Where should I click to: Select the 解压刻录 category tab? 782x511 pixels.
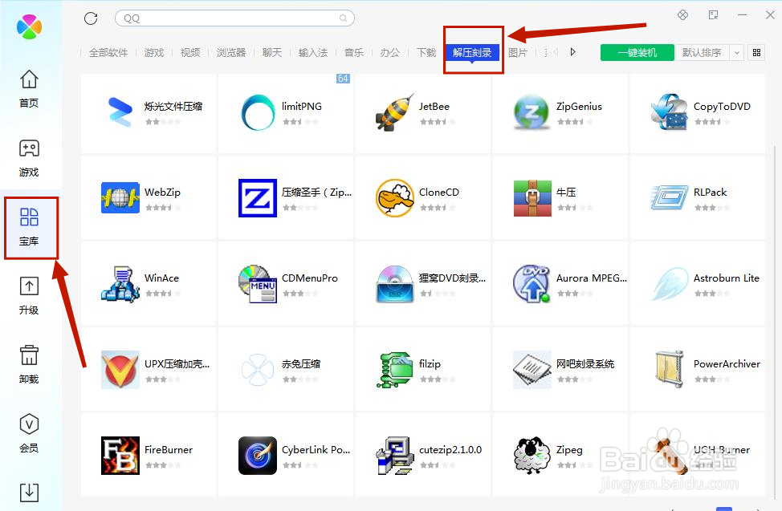[472, 52]
